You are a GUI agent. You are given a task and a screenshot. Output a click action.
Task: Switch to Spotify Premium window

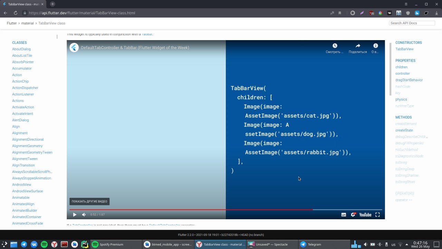pos(116,245)
